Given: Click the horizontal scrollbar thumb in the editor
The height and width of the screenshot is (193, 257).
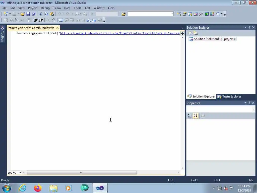Looking at the screenshot, I should 81,172.
